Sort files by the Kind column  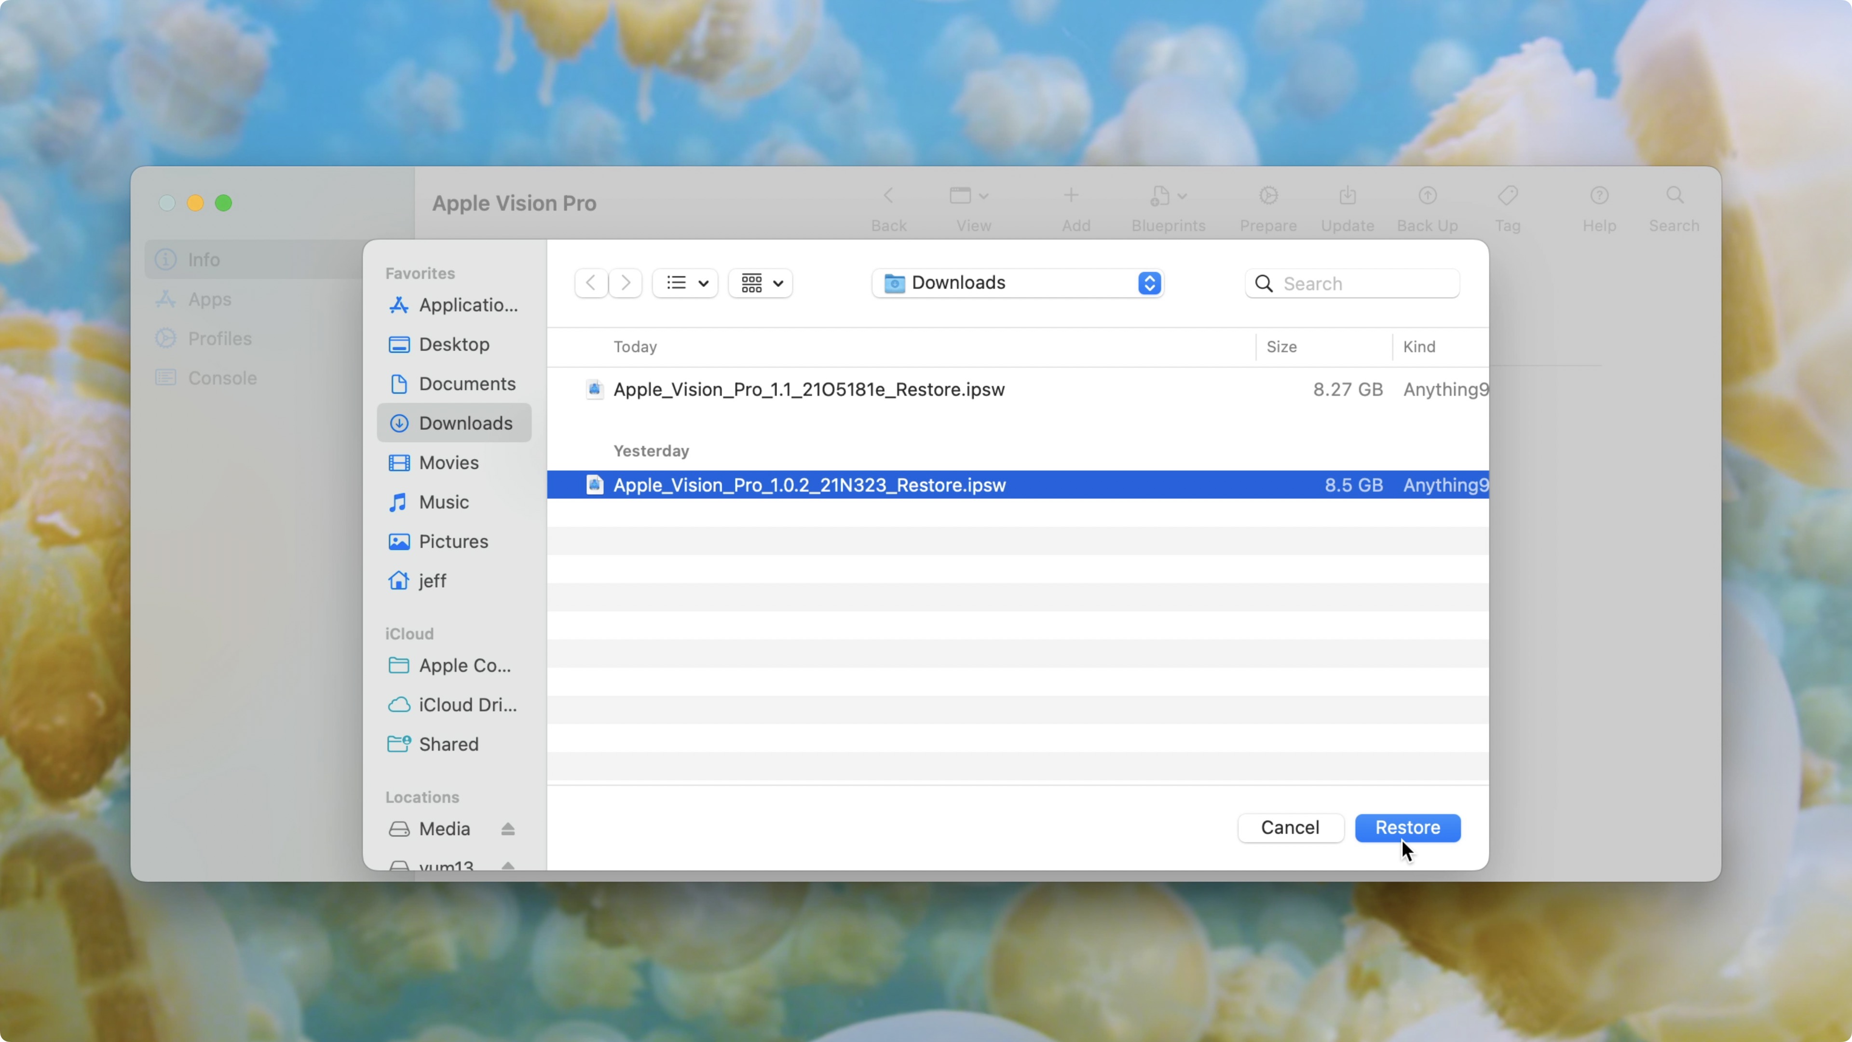[x=1419, y=347]
